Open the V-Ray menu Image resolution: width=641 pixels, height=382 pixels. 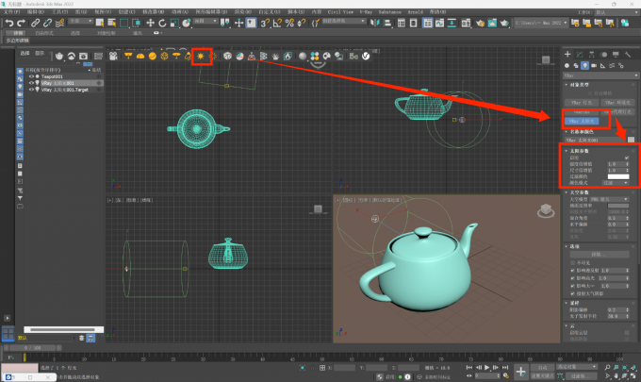tap(366, 12)
